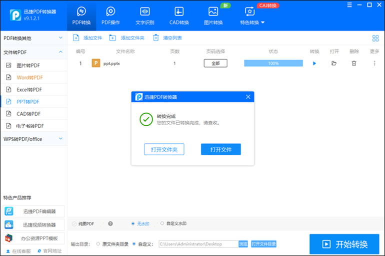Select 电子书转PDF in sidebar

34,126
